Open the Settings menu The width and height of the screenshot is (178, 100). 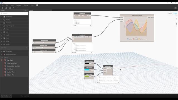(26, 5)
